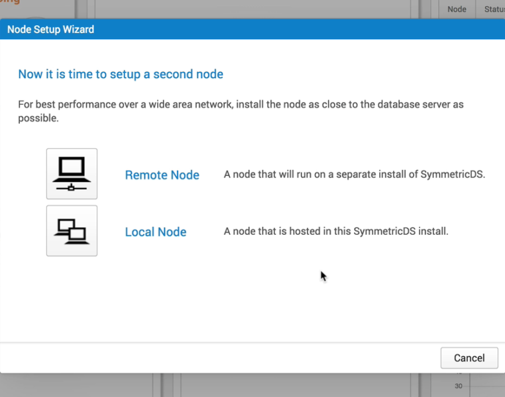
Task: Open the Remote Node link
Action: [162, 175]
